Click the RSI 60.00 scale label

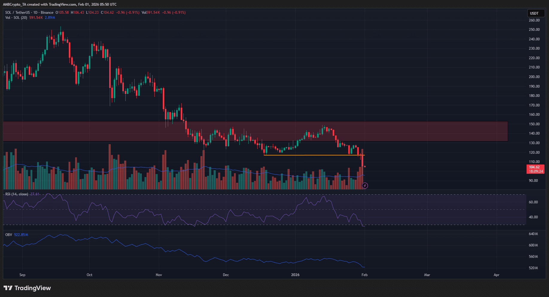[x=533, y=202]
